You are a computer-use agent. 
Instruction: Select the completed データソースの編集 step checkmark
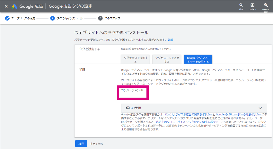click(7, 18)
